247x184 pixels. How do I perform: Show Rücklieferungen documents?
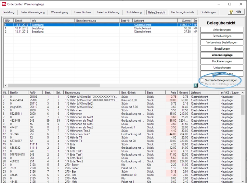point(222,61)
